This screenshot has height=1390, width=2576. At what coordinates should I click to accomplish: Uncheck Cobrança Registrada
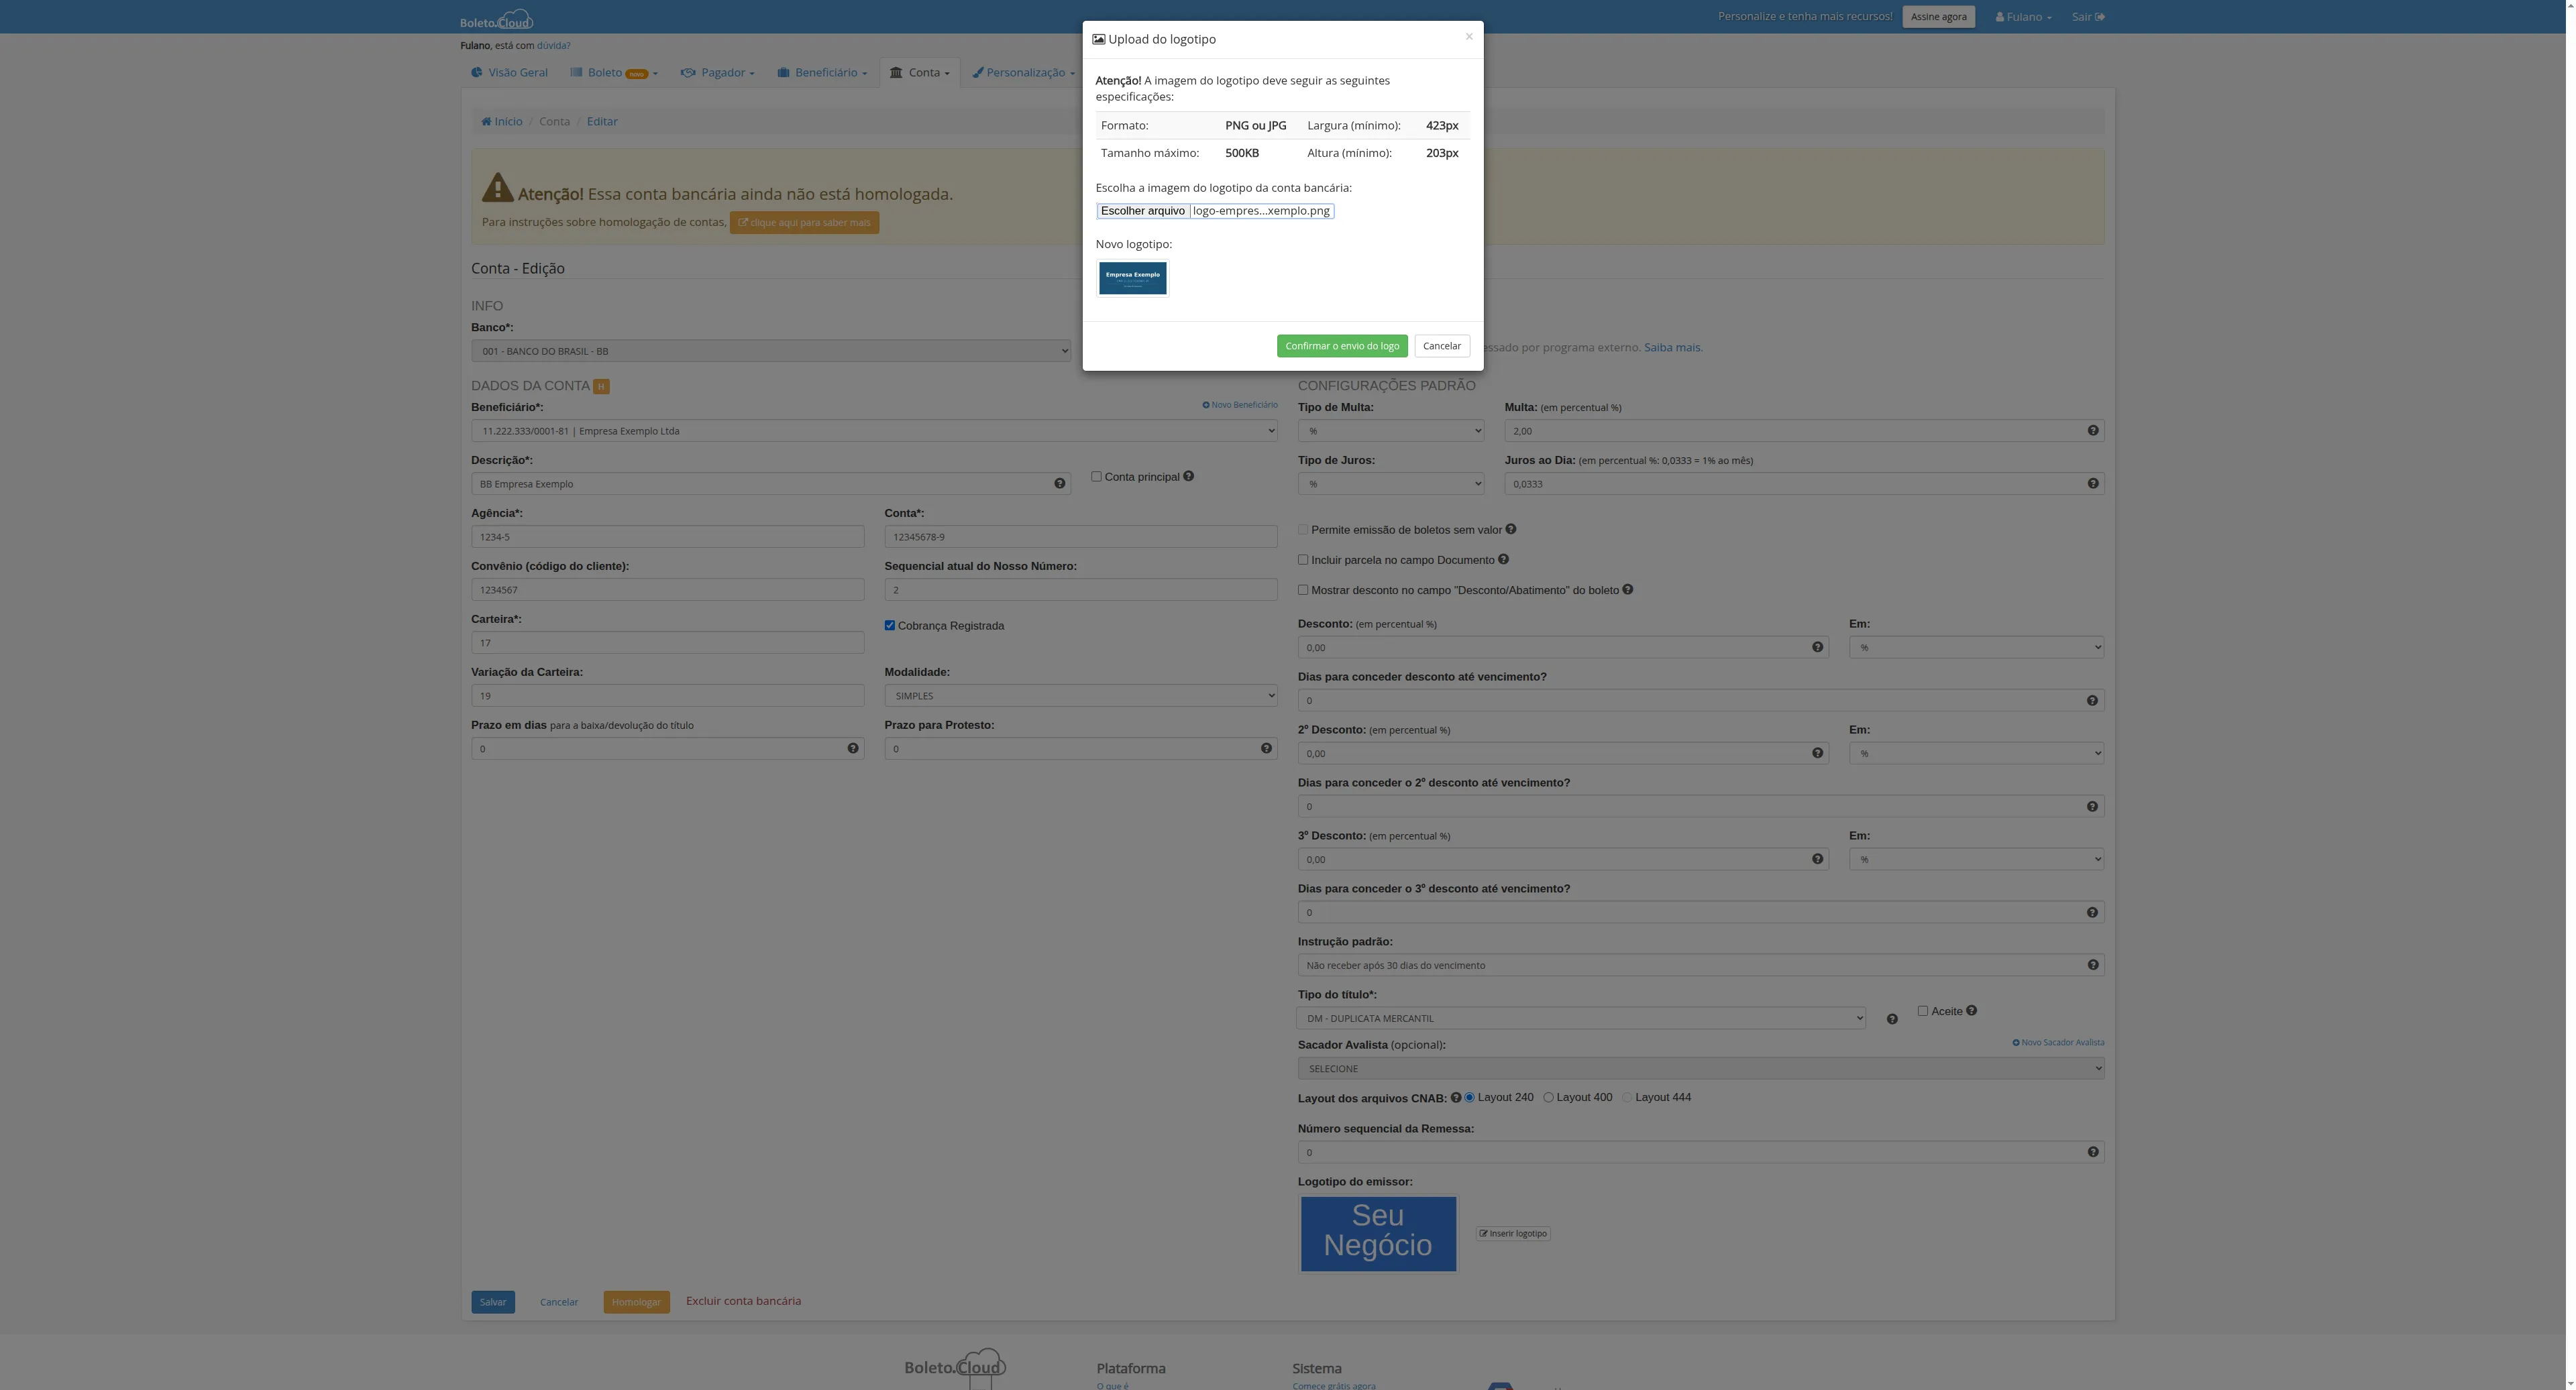click(x=889, y=624)
